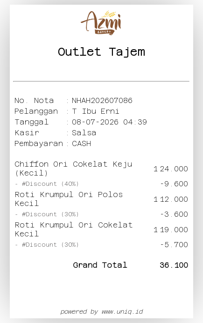203x323 pixels.
Task: Click the Azmi Bakery logo
Action: point(101,22)
